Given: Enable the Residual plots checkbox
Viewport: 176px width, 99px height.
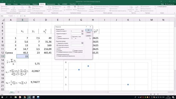Looking at the screenshot, I should [x=73, y=51].
